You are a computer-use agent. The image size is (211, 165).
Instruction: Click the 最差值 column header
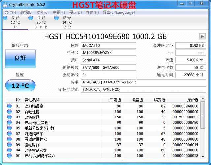click(134, 100)
